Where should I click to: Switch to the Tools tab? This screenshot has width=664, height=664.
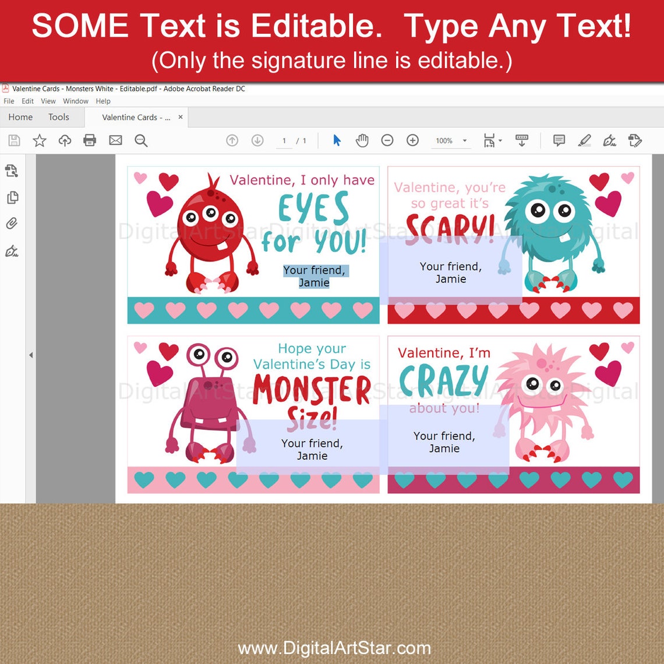coord(58,117)
